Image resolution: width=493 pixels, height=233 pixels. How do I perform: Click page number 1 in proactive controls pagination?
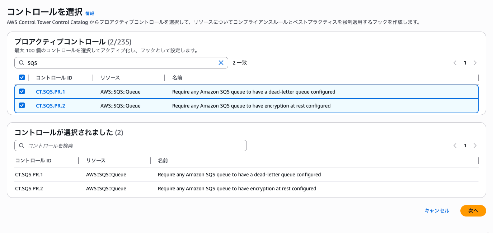(465, 63)
